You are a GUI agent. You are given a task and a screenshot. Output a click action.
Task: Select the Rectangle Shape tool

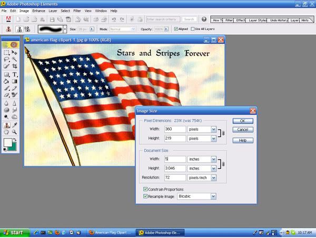6,75
